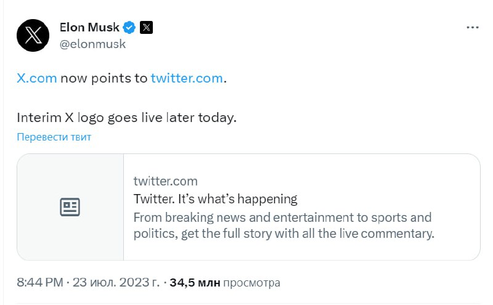The image size is (493, 305).
Task: Click the gray twitter.com domain in card
Action: (165, 181)
